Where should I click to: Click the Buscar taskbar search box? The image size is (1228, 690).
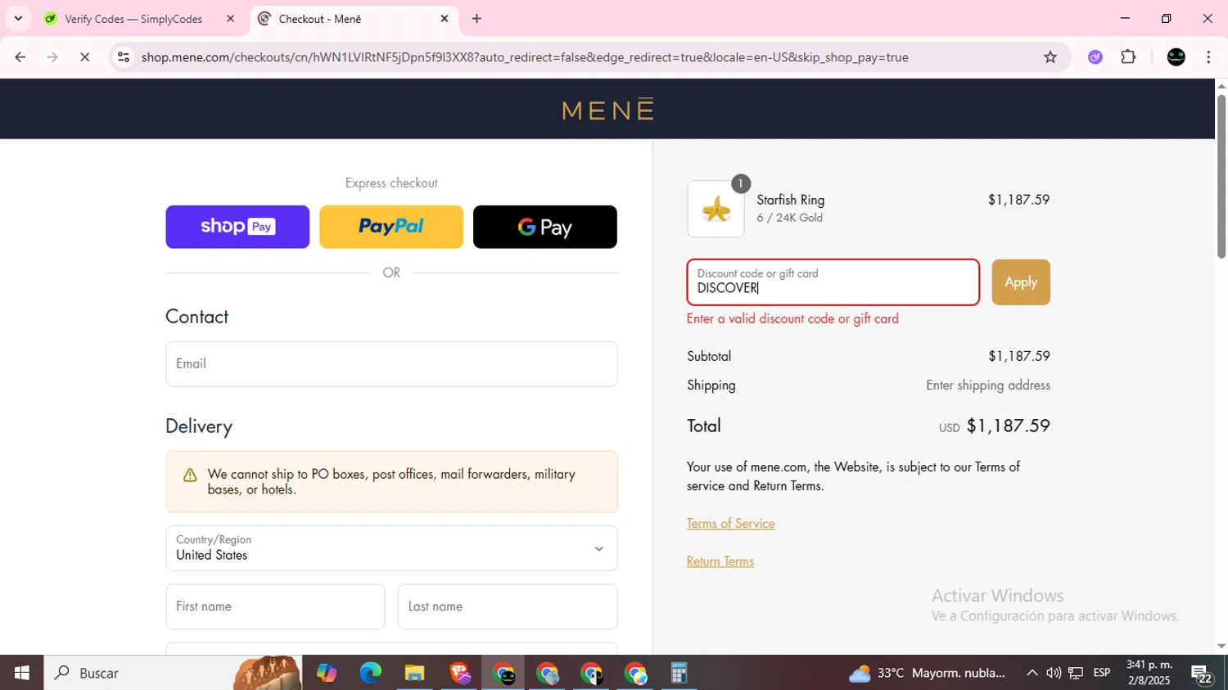point(173,673)
